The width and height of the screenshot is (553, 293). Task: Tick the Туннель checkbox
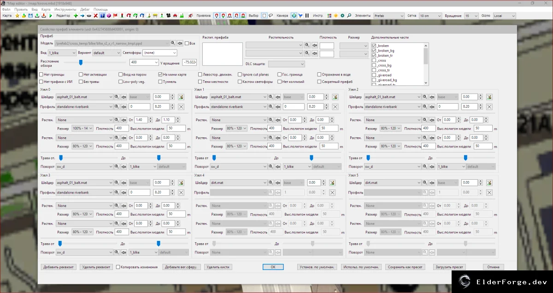(x=160, y=82)
